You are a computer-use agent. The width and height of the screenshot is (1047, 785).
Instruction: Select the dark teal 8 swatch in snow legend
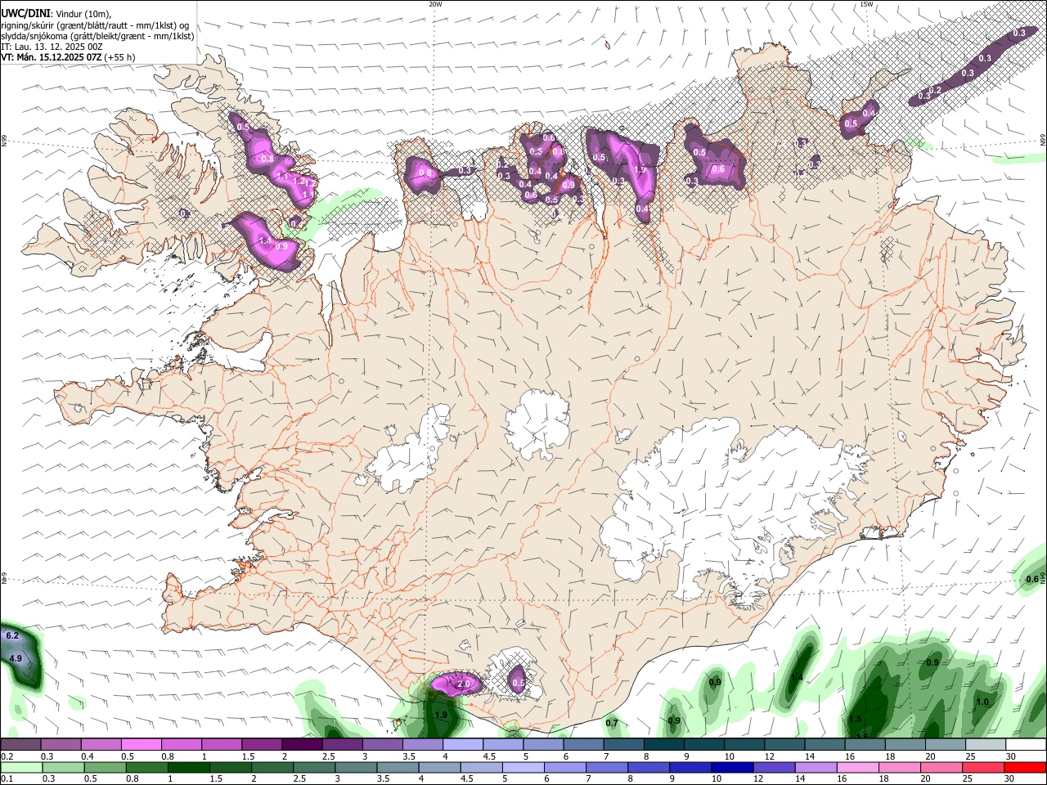tap(664, 745)
